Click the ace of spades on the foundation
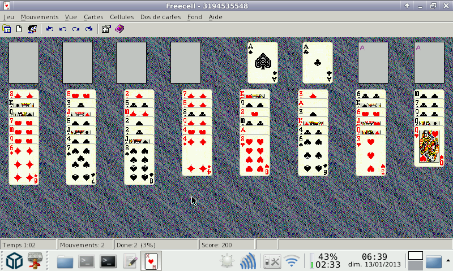453x271 pixels. [263, 63]
